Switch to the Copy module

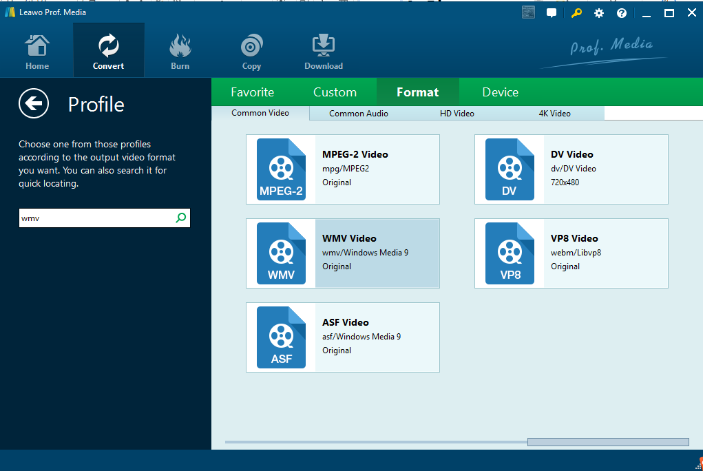point(251,52)
